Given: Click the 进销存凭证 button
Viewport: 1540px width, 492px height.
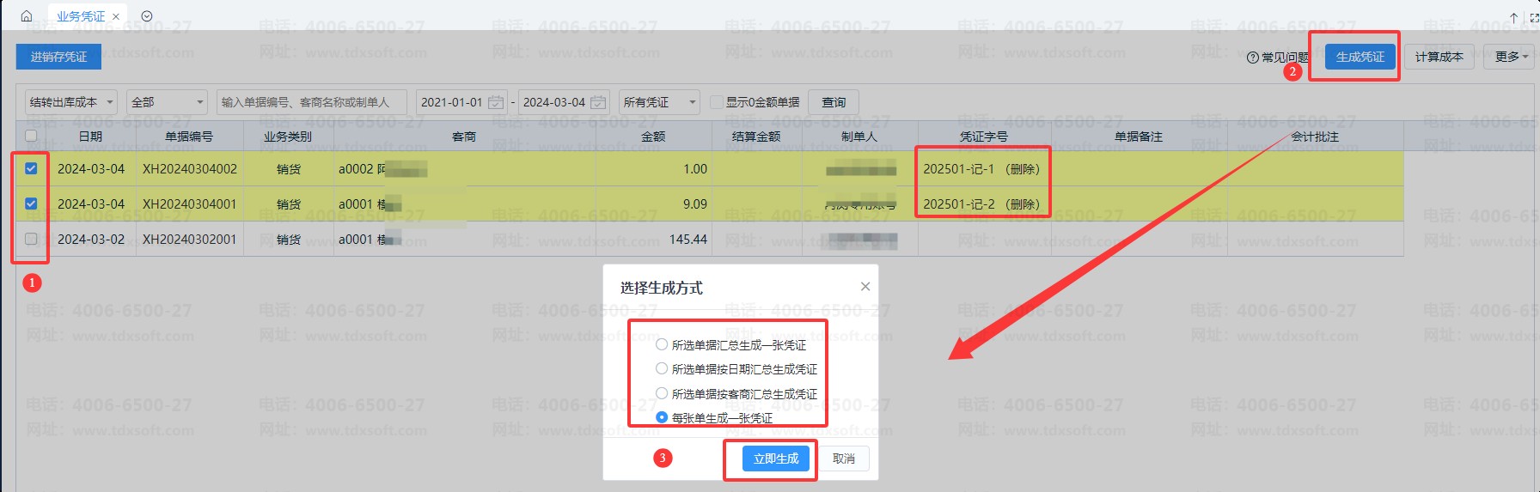Looking at the screenshot, I should click(x=58, y=57).
